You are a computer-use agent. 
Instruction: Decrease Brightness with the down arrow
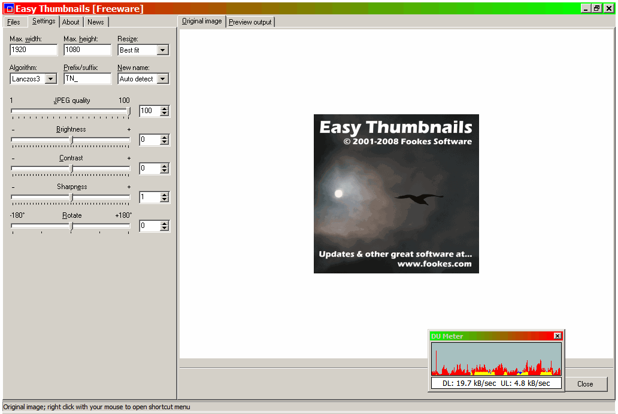point(164,142)
